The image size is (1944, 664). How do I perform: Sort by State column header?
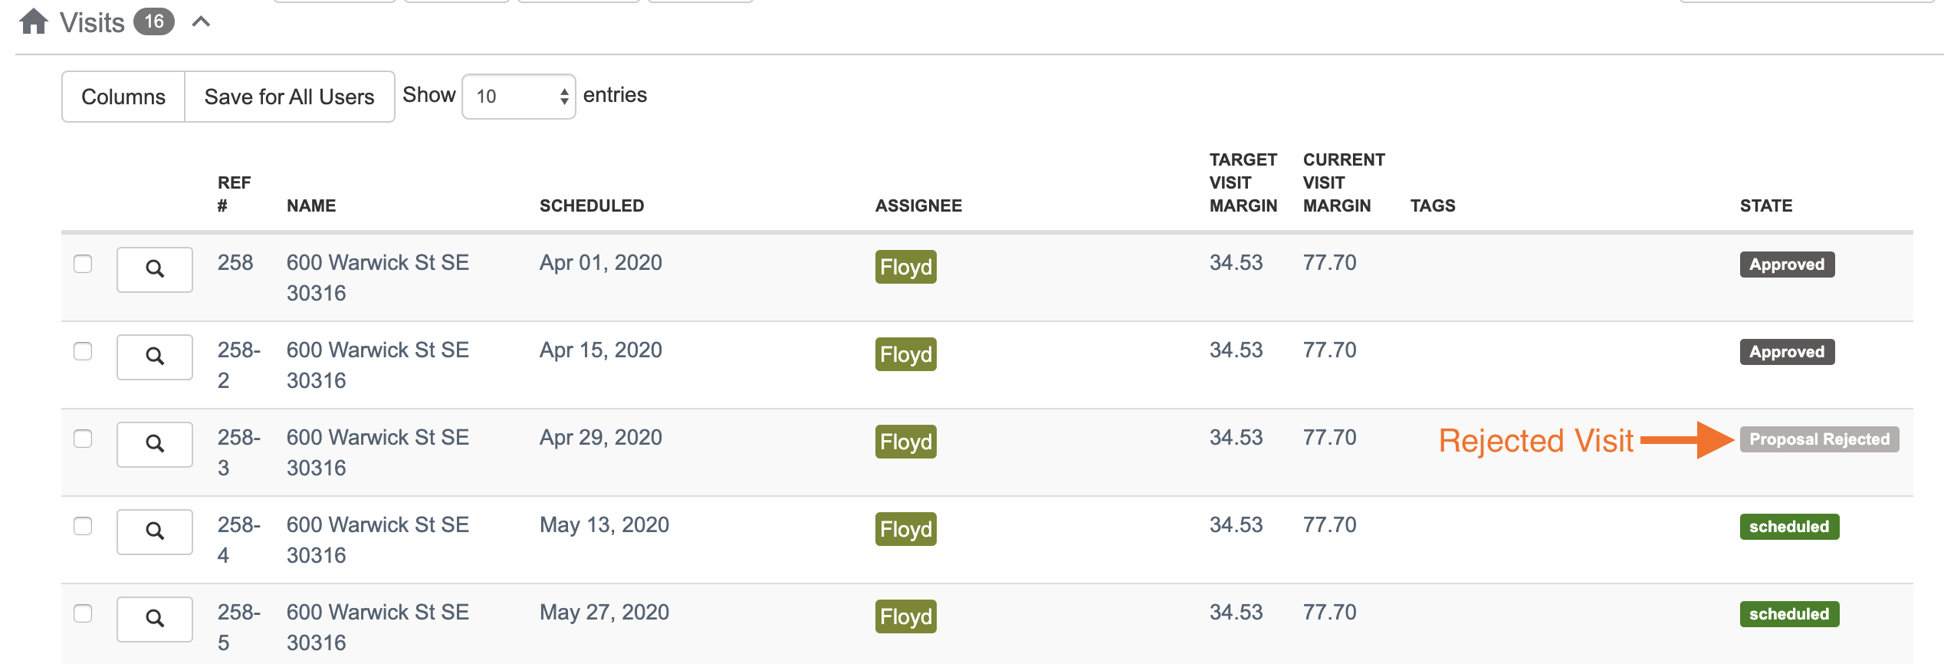tap(1765, 205)
